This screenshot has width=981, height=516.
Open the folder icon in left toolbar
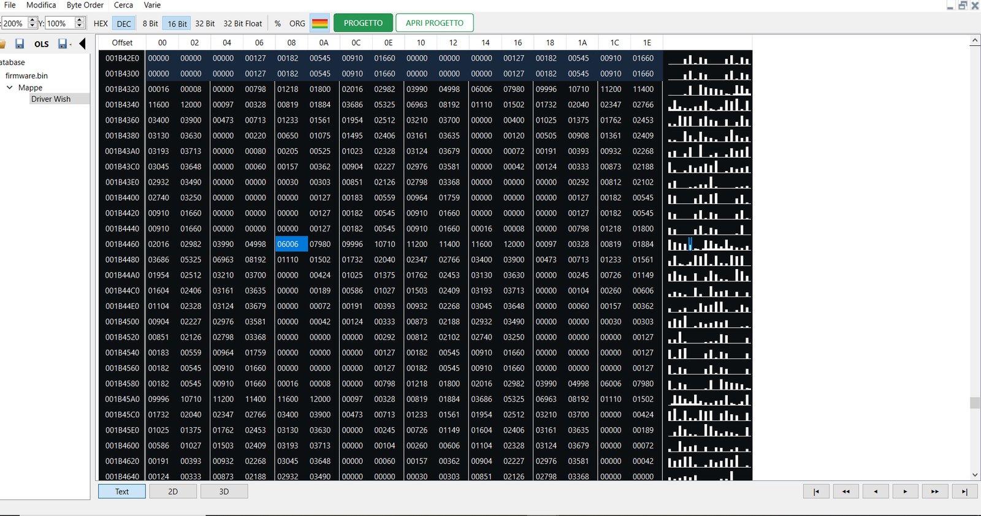[x=2, y=44]
